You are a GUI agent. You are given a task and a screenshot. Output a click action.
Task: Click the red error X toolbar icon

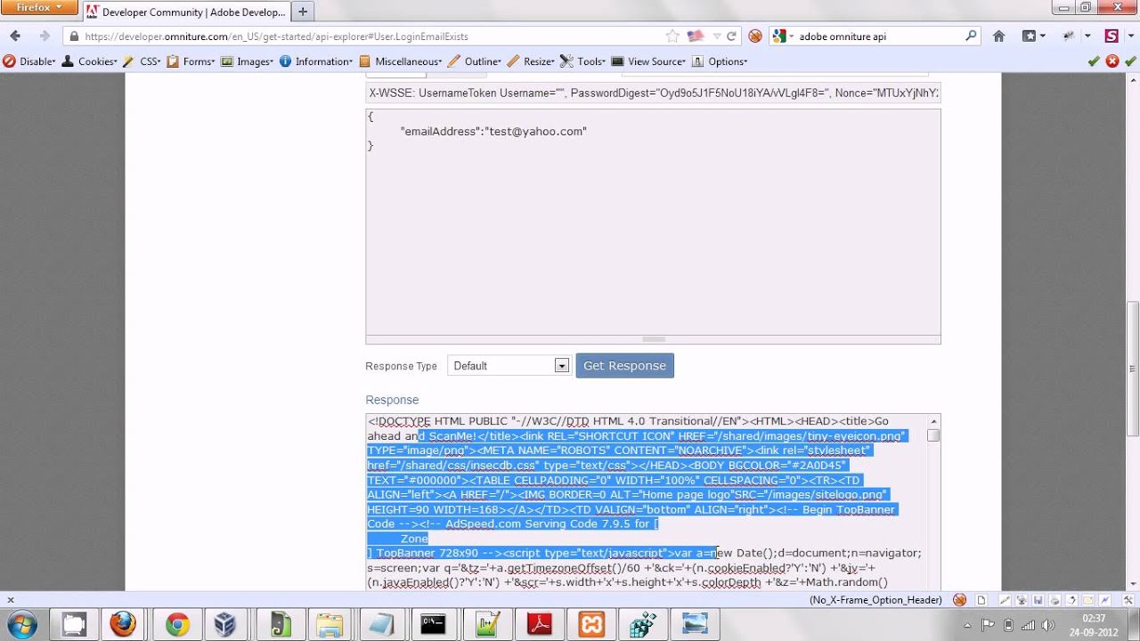tap(1112, 61)
